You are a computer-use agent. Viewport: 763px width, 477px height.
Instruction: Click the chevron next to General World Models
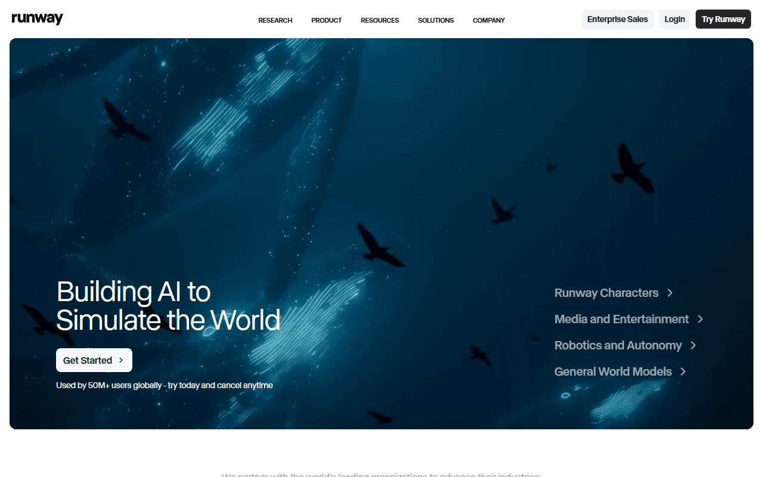pos(683,371)
